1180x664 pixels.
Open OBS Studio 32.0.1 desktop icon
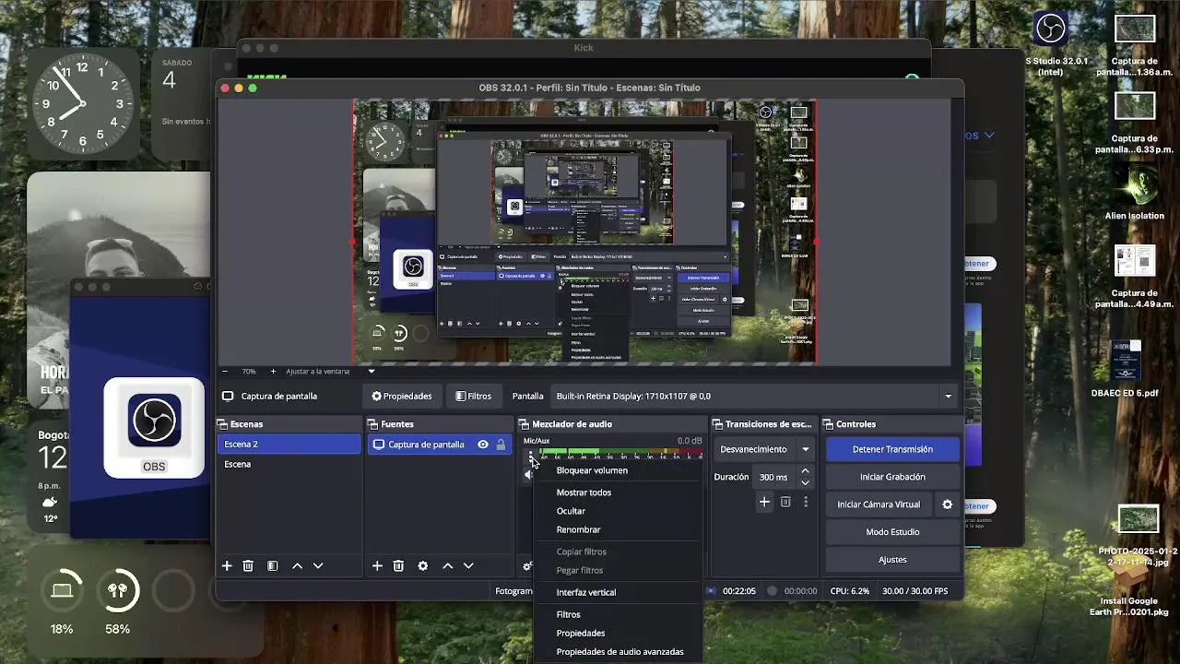click(x=1050, y=29)
